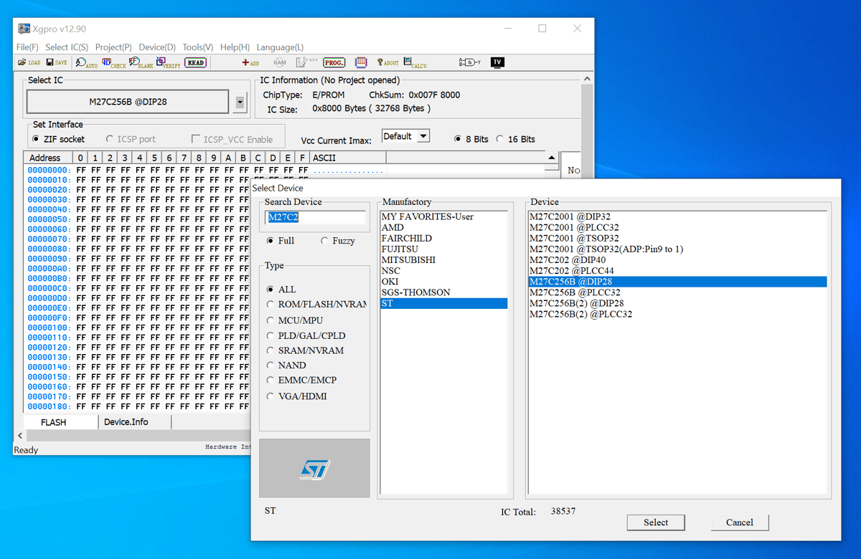Click the horizontal scrollbar left arrow

coord(20,435)
